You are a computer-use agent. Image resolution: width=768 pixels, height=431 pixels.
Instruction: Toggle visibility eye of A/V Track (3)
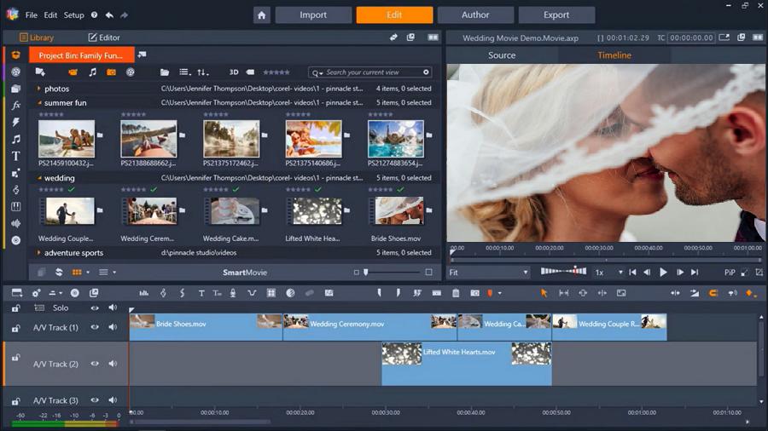pyautogui.click(x=95, y=400)
